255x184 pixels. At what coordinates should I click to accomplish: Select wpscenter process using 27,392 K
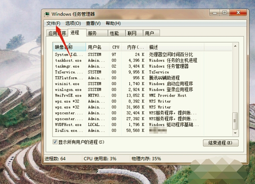pyautogui.click(x=143, y=119)
